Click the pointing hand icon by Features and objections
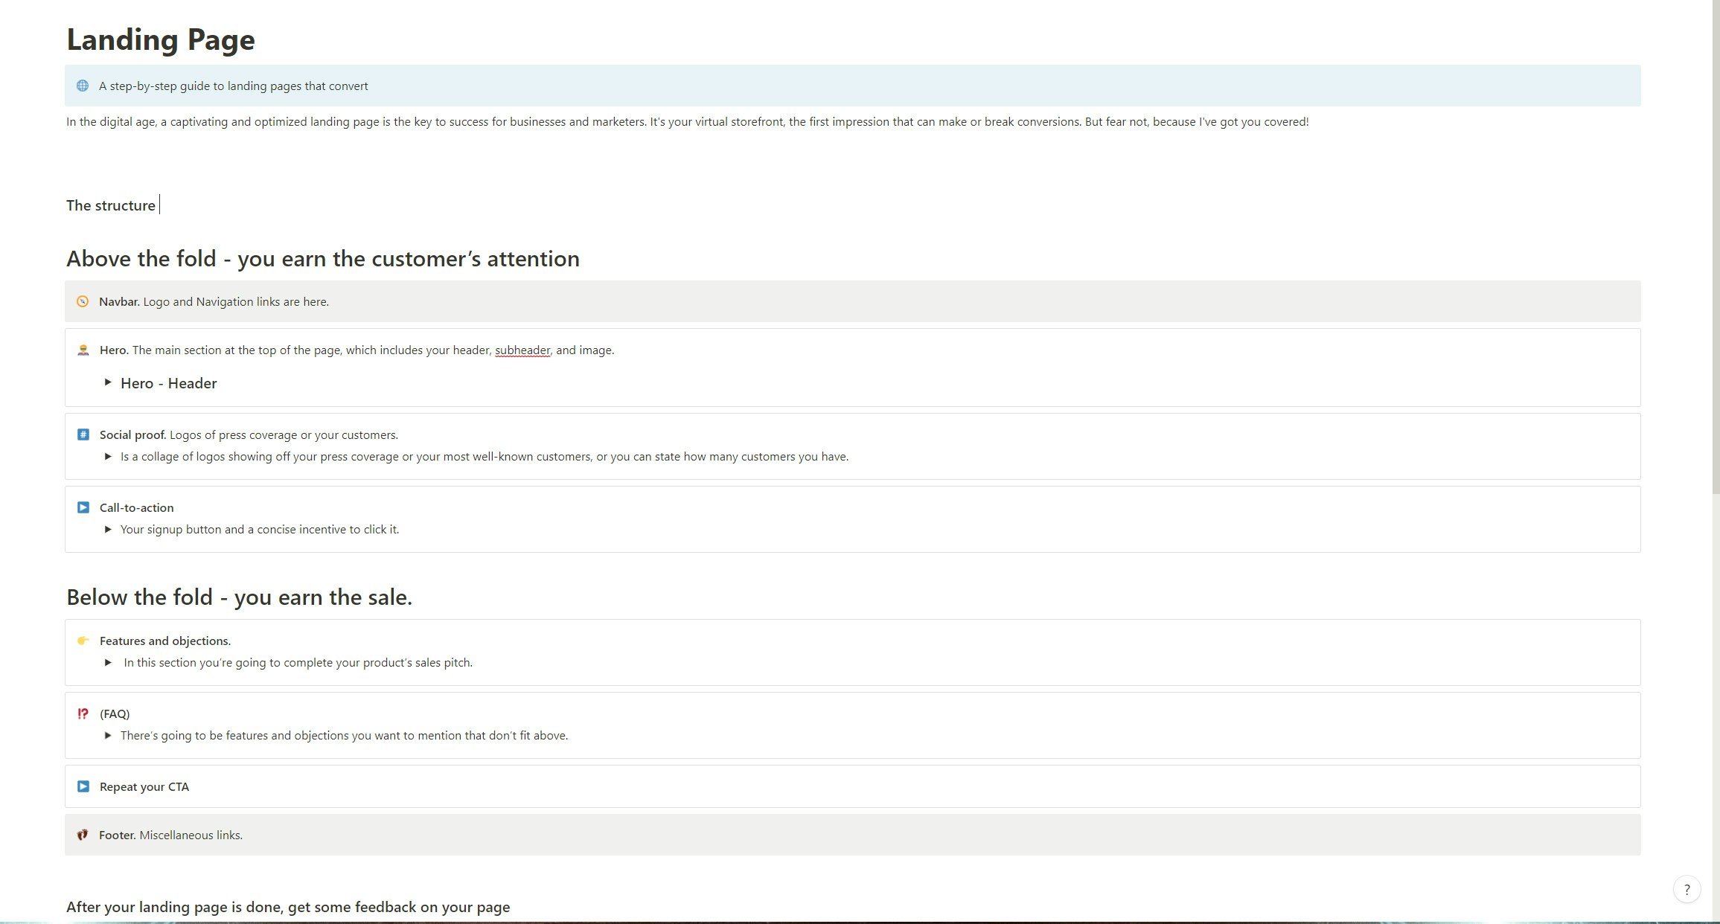Image resolution: width=1720 pixels, height=924 pixels. pos(83,641)
